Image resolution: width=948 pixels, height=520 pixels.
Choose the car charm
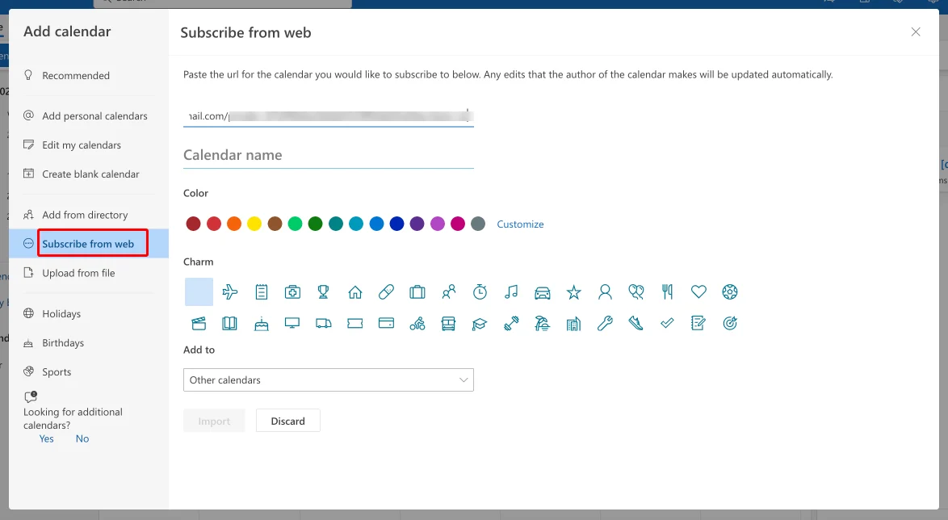coord(543,292)
